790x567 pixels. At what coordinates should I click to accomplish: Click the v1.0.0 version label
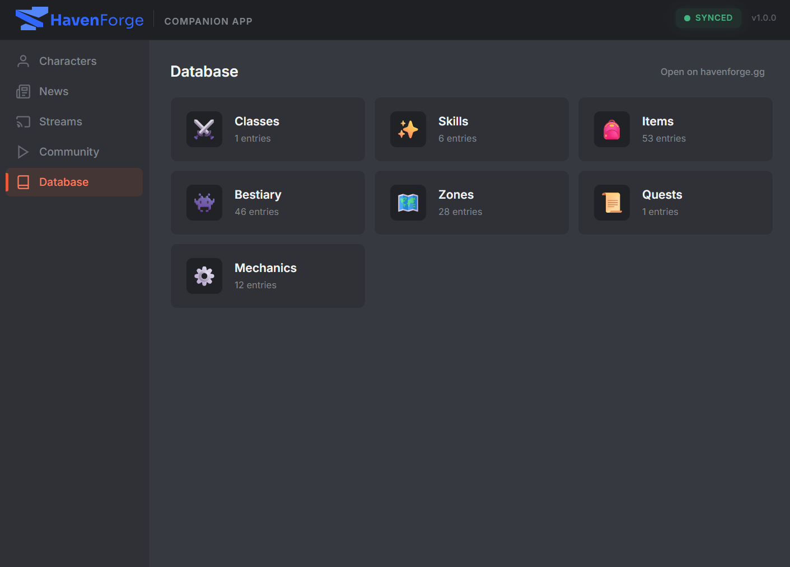pyautogui.click(x=764, y=18)
